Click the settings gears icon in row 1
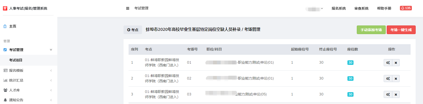 [x=388, y=63]
